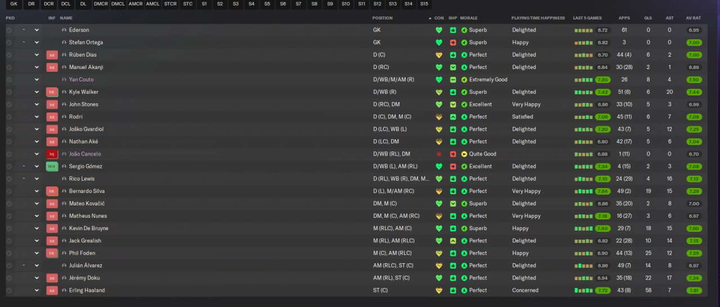This screenshot has width=720, height=307.
Task: Click the player profile icon next to Julián Álvarez
Action: click(64, 265)
